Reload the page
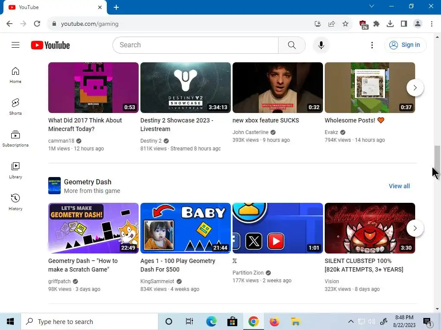The image size is (441, 330). pos(37,24)
